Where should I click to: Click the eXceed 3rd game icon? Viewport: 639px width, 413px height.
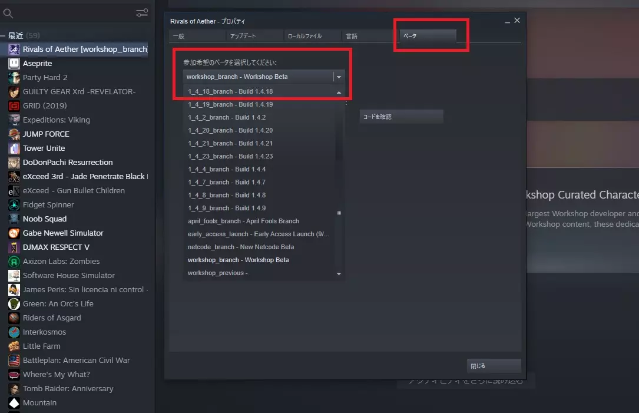pyautogui.click(x=14, y=177)
